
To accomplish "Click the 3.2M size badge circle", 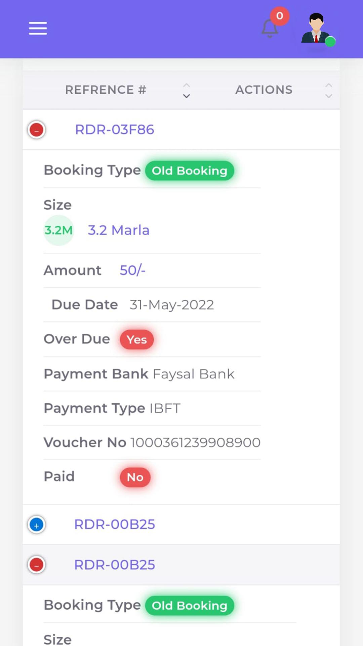I will (x=59, y=230).
